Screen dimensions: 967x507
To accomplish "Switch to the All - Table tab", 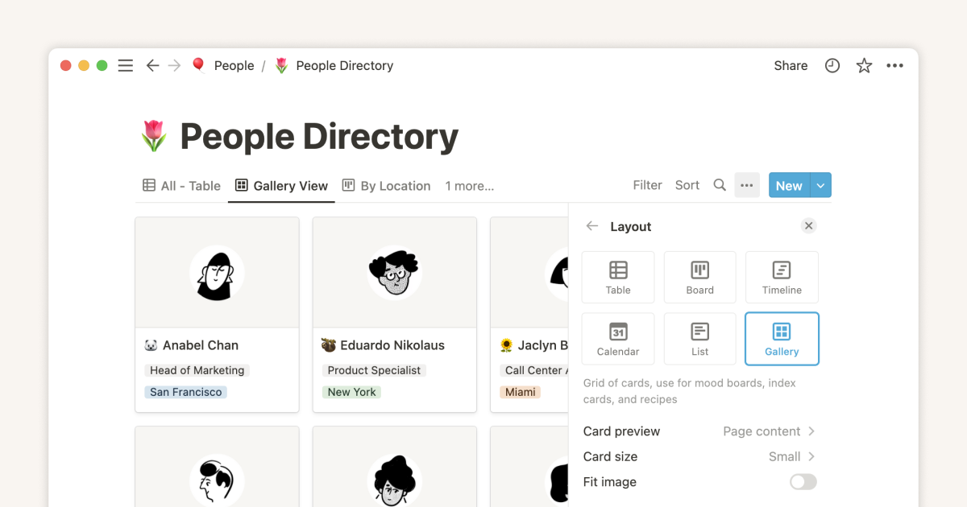I will [x=181, y=186].
